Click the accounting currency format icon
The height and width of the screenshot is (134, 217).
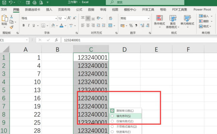122,26
